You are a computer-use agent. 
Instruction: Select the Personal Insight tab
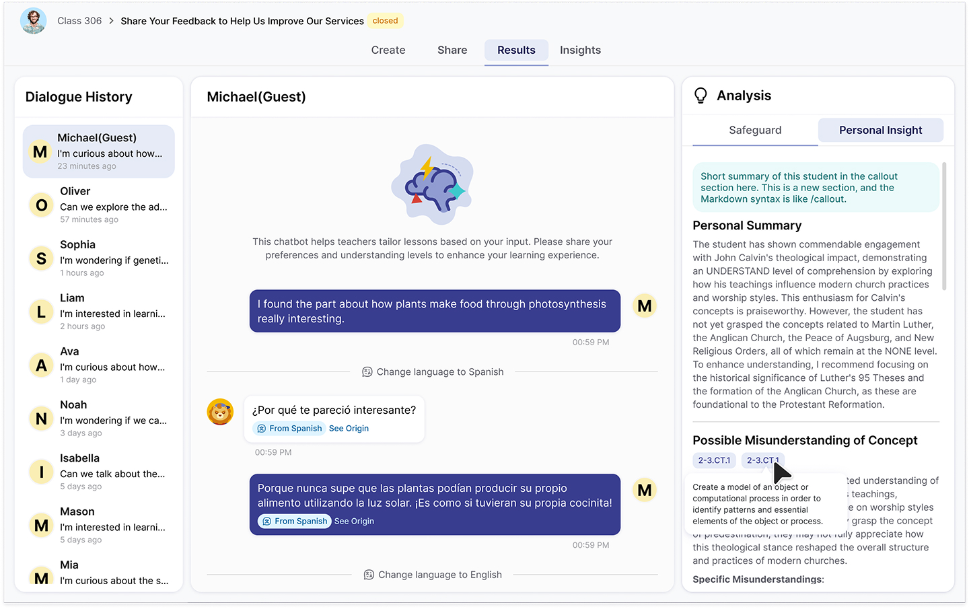click(880, 131)
